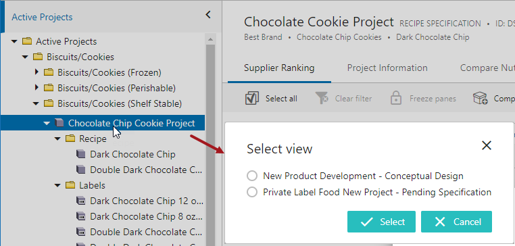Click the Compare box icon in the toolbar
Image resolution: width=515 pixels, height=246 pixels.
point(480,98)
